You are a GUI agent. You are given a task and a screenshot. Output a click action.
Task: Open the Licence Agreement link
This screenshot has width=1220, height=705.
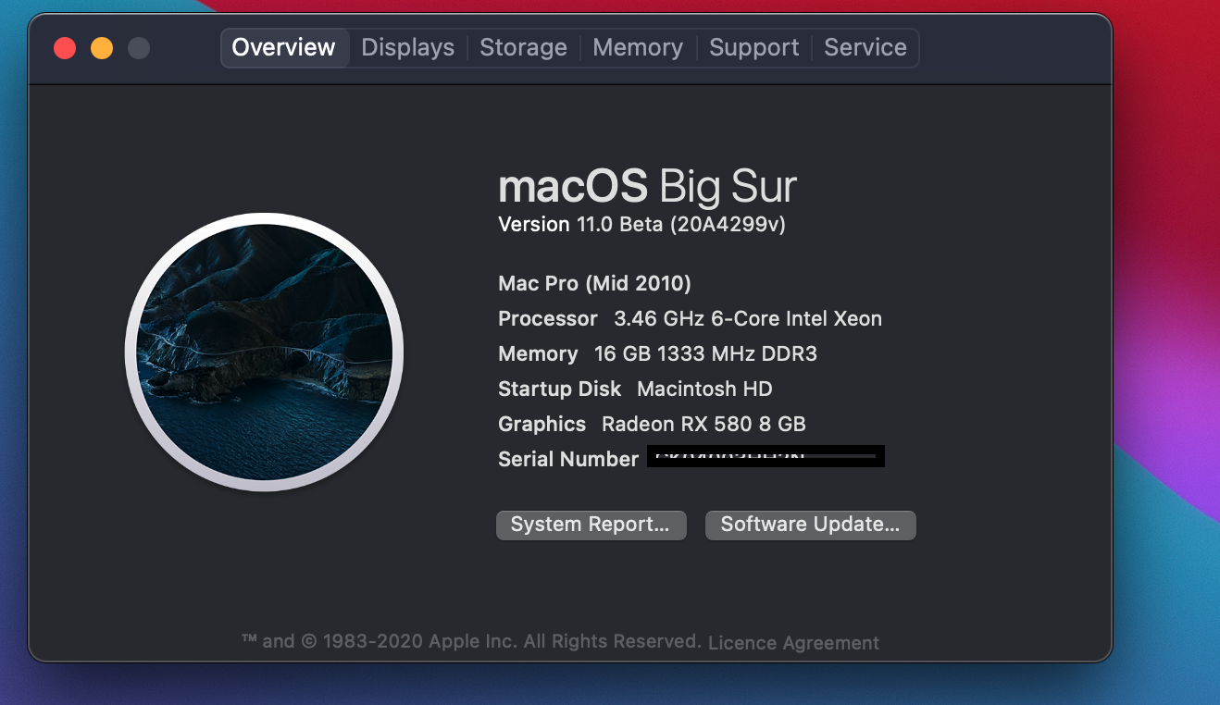pyautogui.click(x=793, y=643)
